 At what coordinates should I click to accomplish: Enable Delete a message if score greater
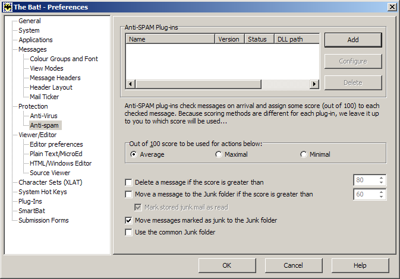129,182
